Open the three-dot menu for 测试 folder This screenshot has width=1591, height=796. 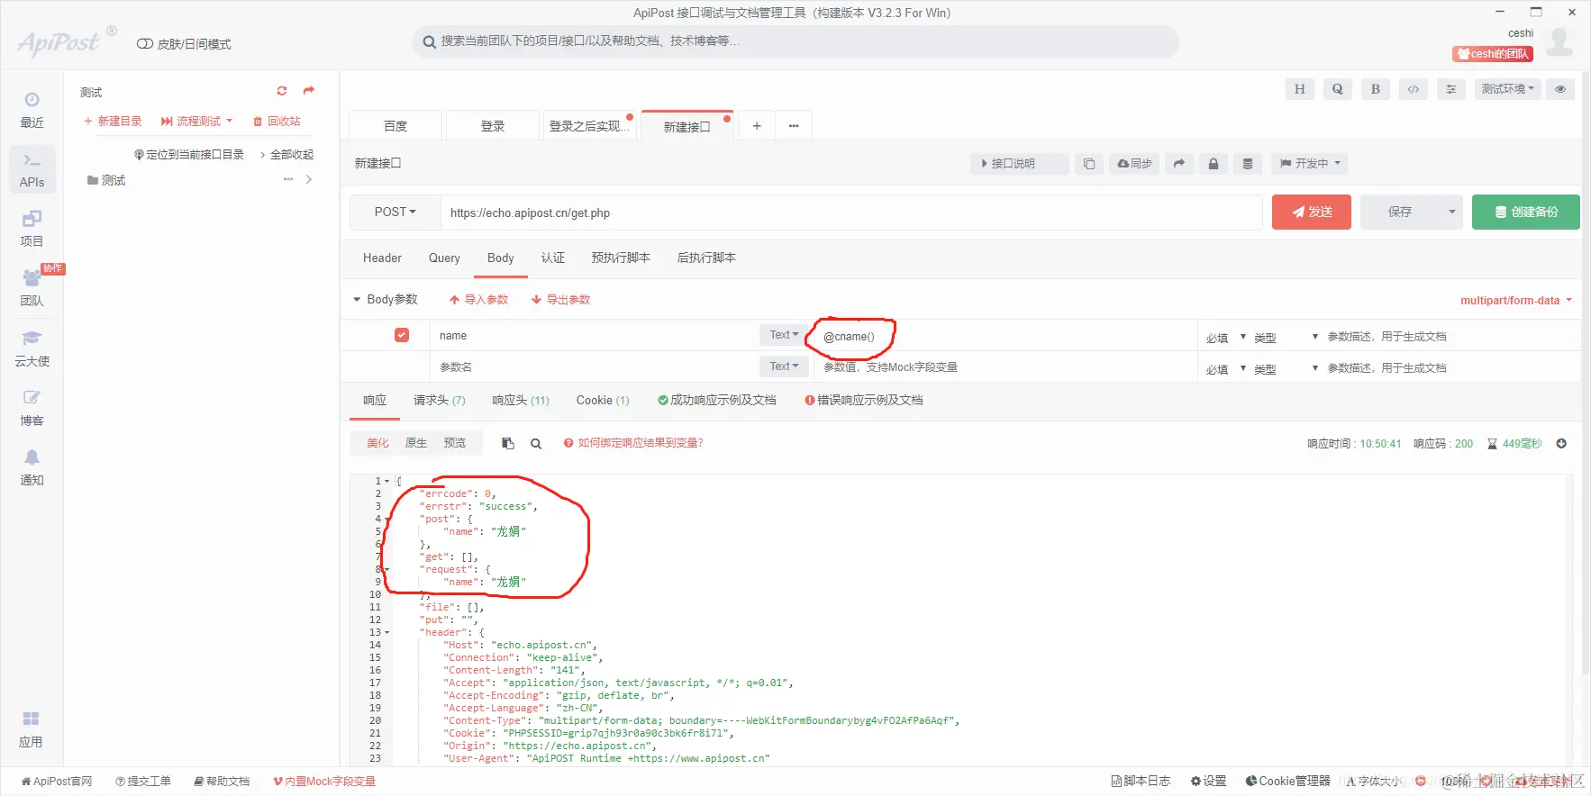point(288,179)
